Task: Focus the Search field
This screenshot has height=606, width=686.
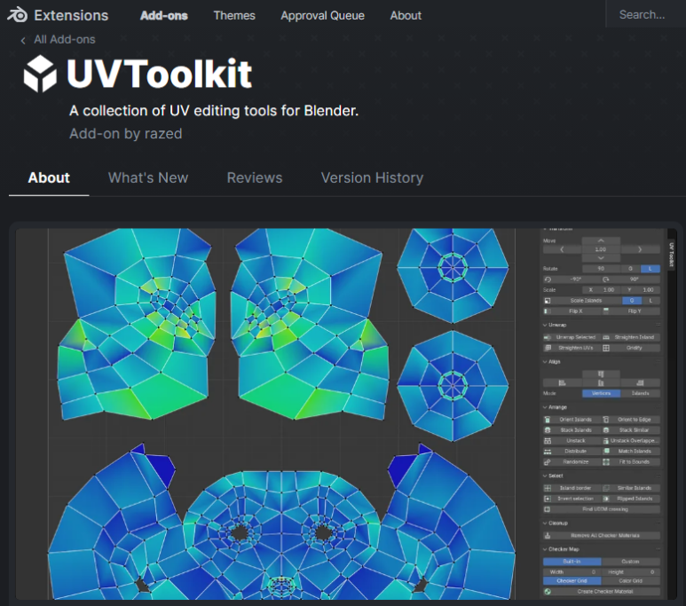Action: click(x=646, y=14)
